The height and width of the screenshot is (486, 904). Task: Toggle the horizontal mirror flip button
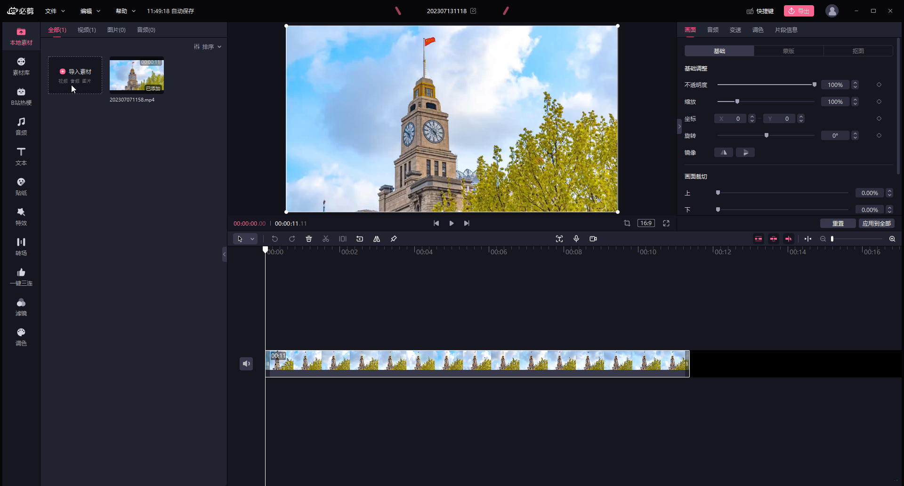click(x=724, y=152)
